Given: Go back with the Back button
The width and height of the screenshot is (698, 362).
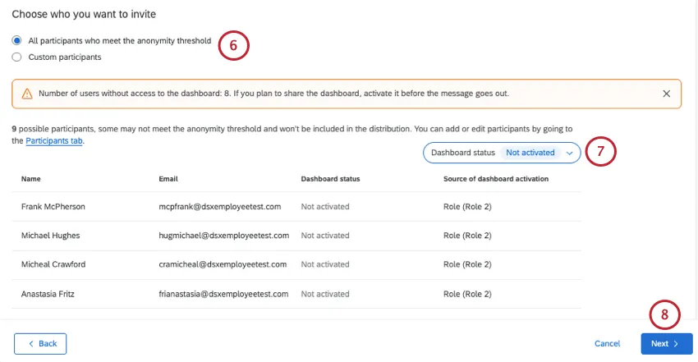Looking at the screenshot, I should 40,343.
